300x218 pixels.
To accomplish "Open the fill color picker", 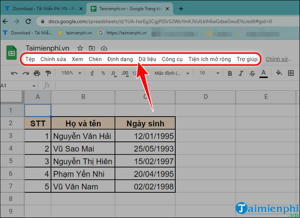I will click(279, 73).
